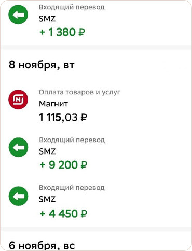Open the +1 380 ₽ incoming transfer amount

click(62, 32)
